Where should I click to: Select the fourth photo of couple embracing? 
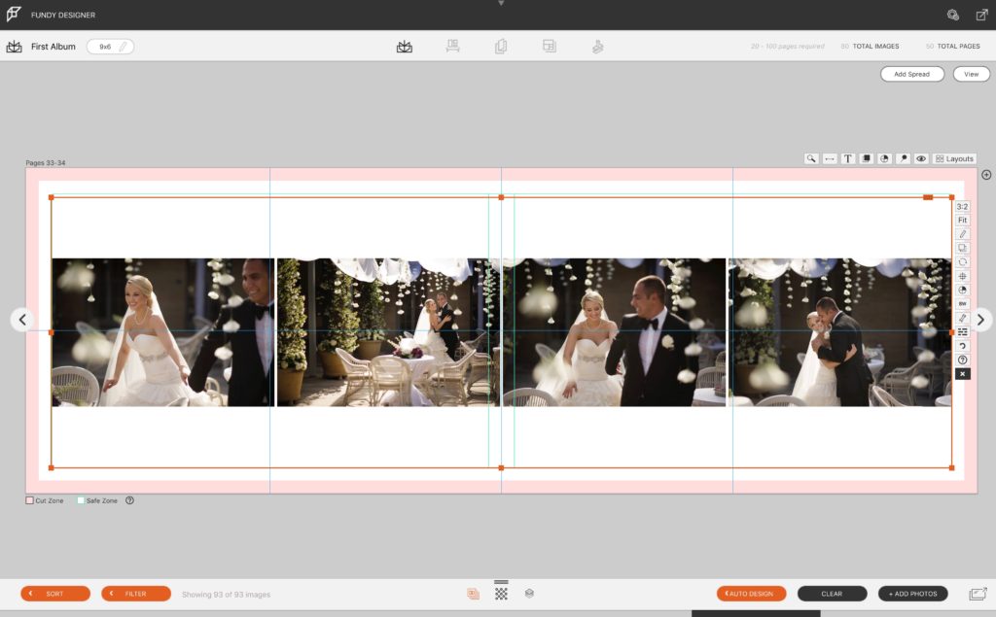tap(839, 332)
